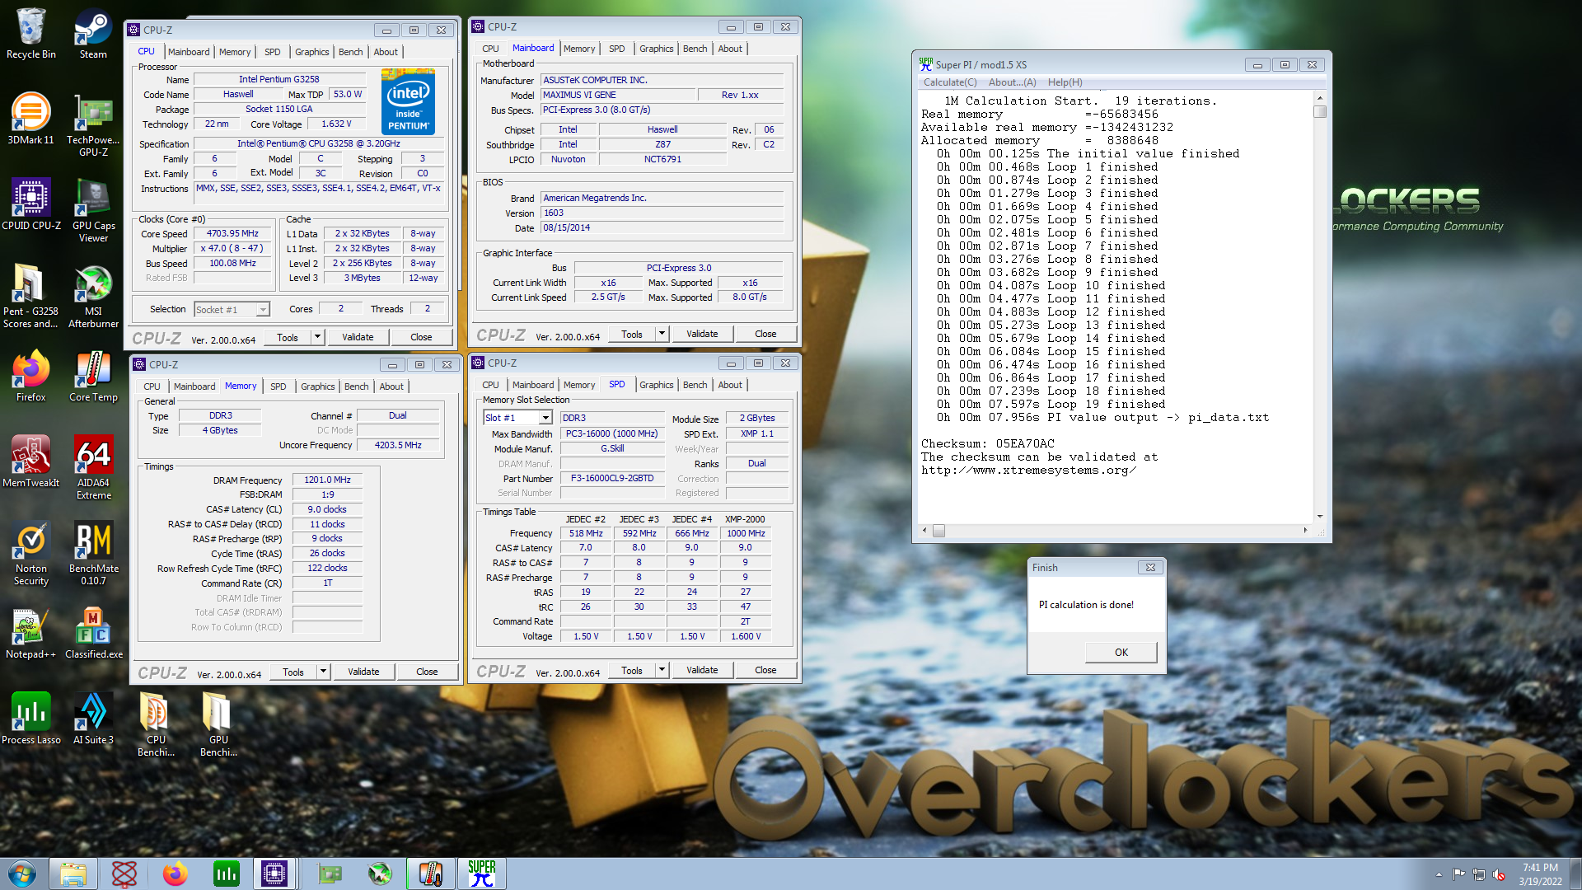The height and width of the screenshot is (890, 1582).
Task: Select Super PI taskbar button
Action: click(x=481, y=874)
